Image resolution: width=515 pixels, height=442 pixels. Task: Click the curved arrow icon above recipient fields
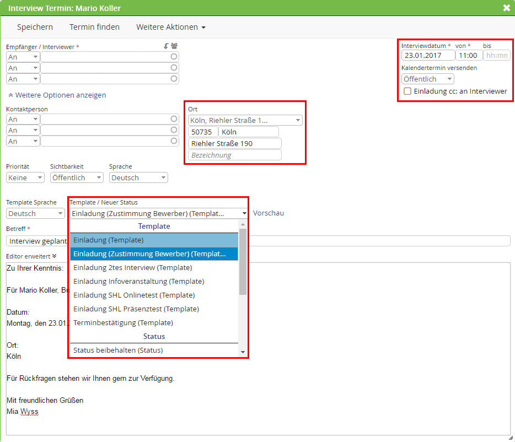point(166,46)
